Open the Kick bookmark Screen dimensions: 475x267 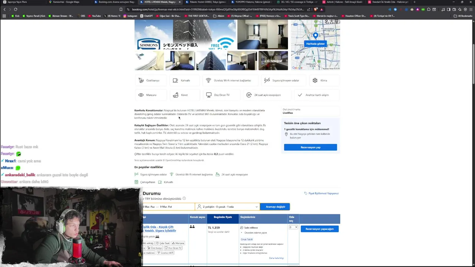point(15,16)
